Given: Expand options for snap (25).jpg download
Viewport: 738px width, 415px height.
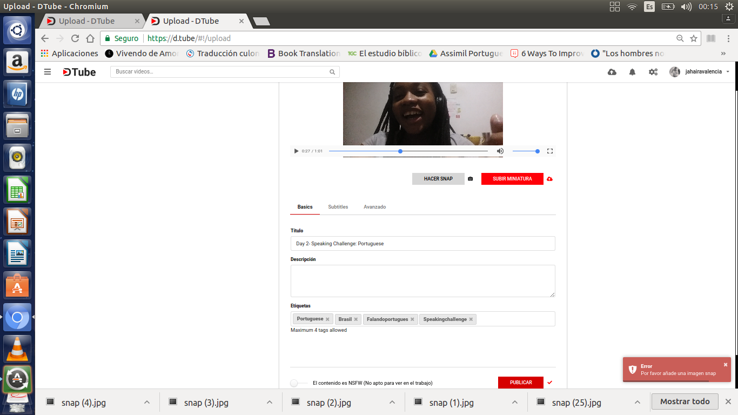Looking at the screenshot, I should (638, 403).
